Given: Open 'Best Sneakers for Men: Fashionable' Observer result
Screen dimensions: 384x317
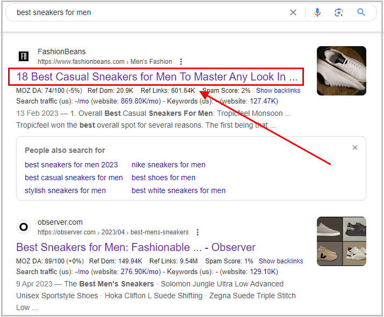Looking at the screenshot, I should point(136,247).
